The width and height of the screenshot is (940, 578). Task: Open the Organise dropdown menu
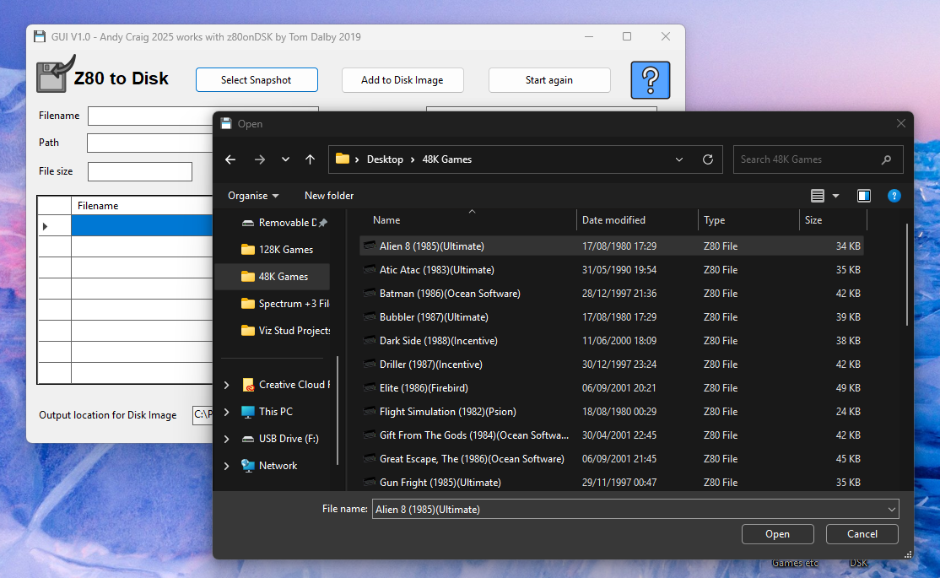point(253,196)
